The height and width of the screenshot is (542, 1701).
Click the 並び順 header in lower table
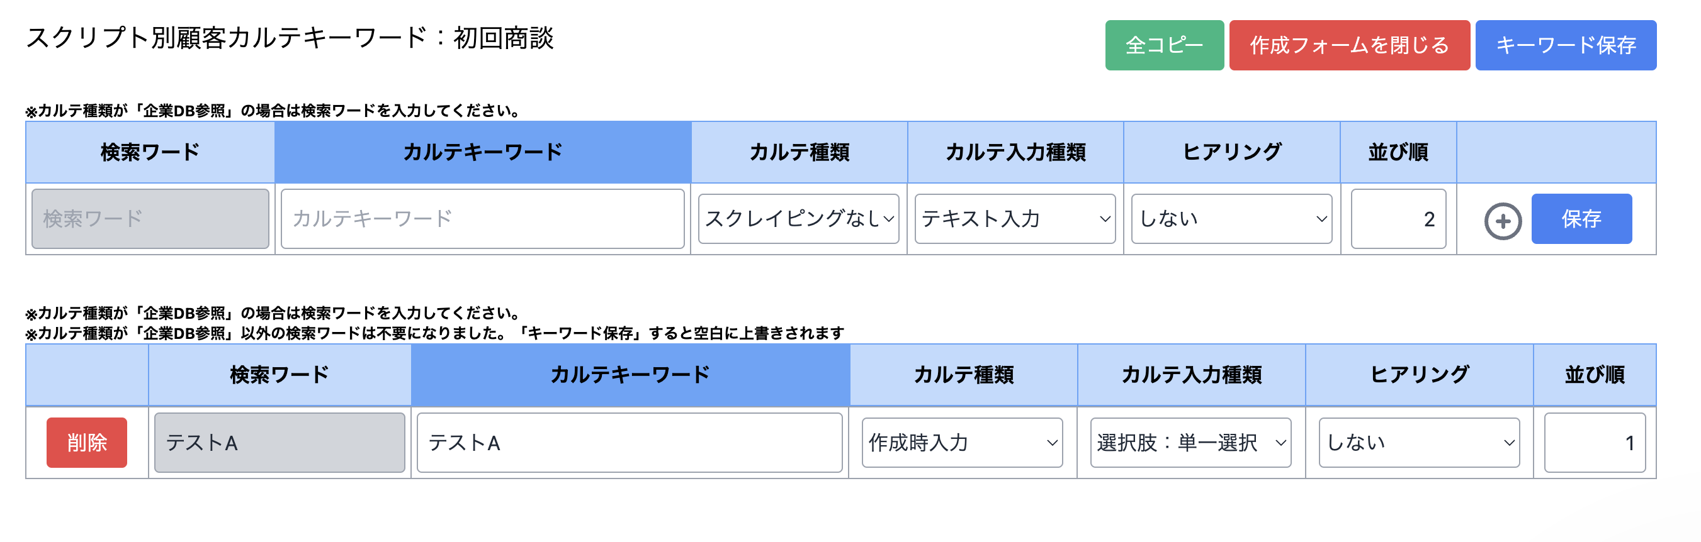pos(1594,375)
